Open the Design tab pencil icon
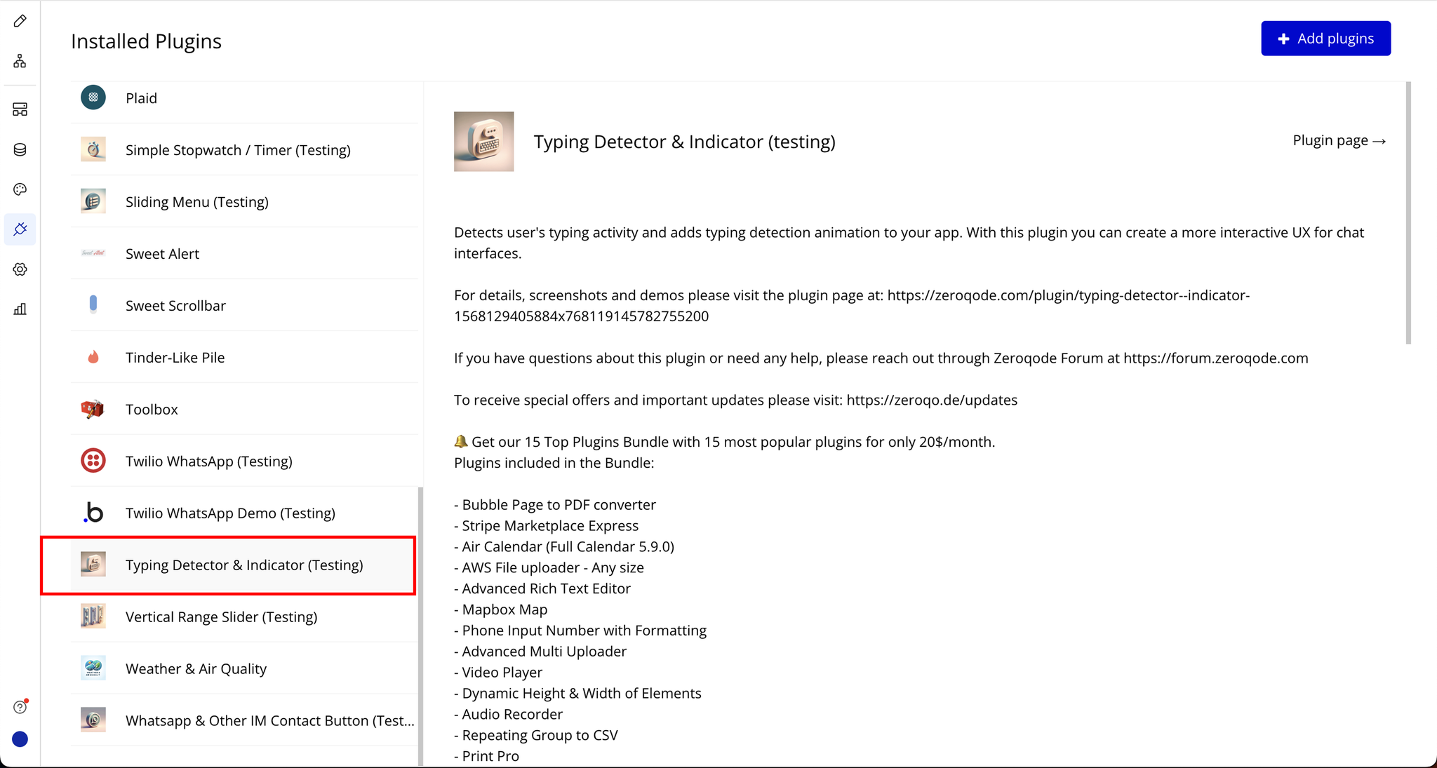 (x=20, y=21)
